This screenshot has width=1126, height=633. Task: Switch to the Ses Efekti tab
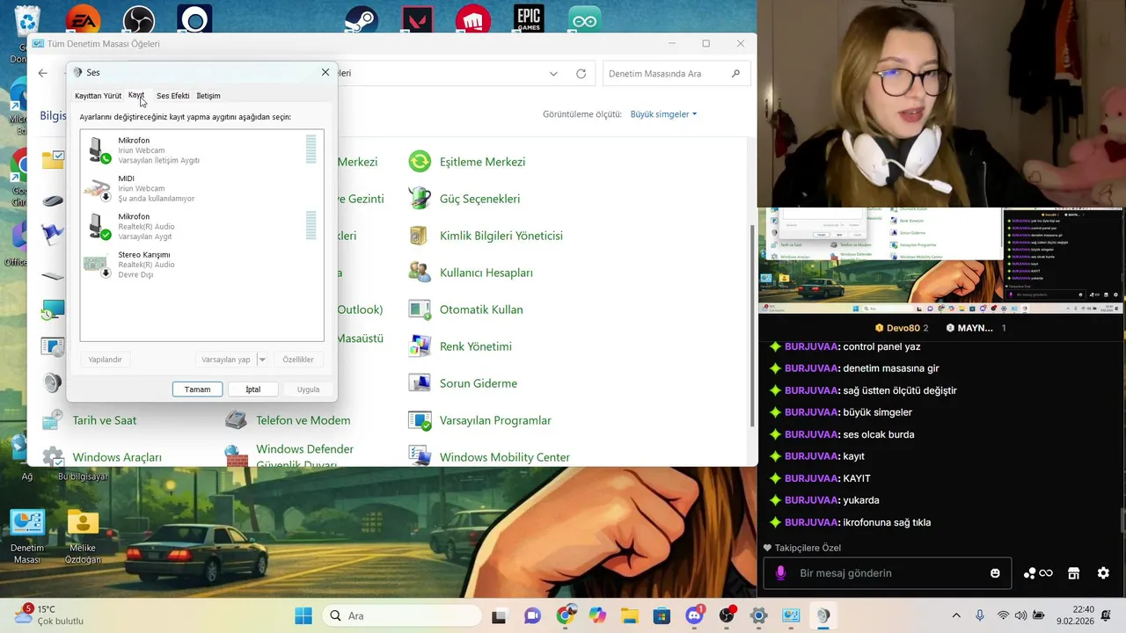coord(172,95)
